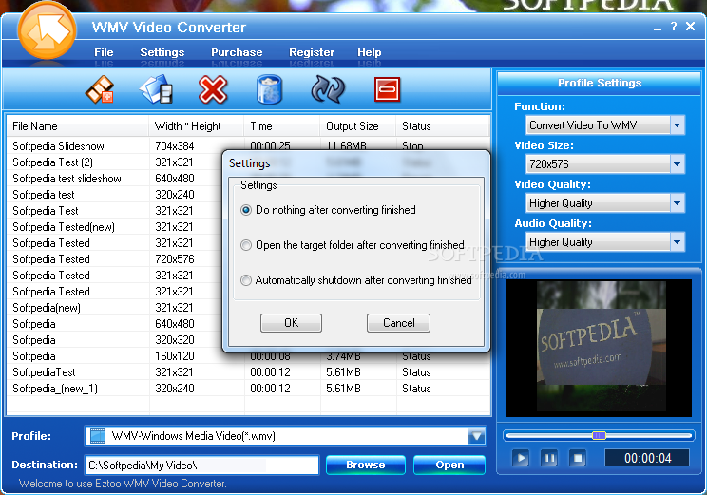
Task: Click the Width * Height column header
Action: 196,126
